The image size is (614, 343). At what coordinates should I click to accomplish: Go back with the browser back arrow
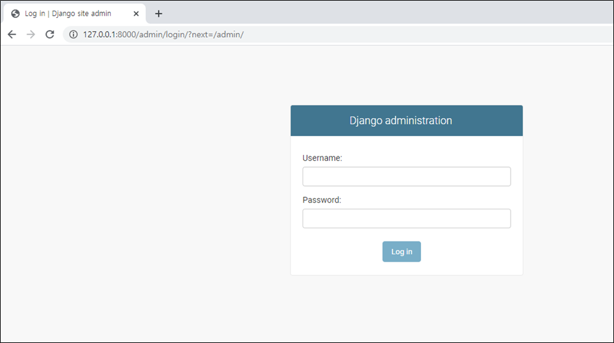coord(12,35)
